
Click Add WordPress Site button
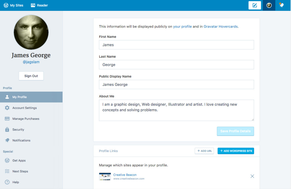[236, 151]
